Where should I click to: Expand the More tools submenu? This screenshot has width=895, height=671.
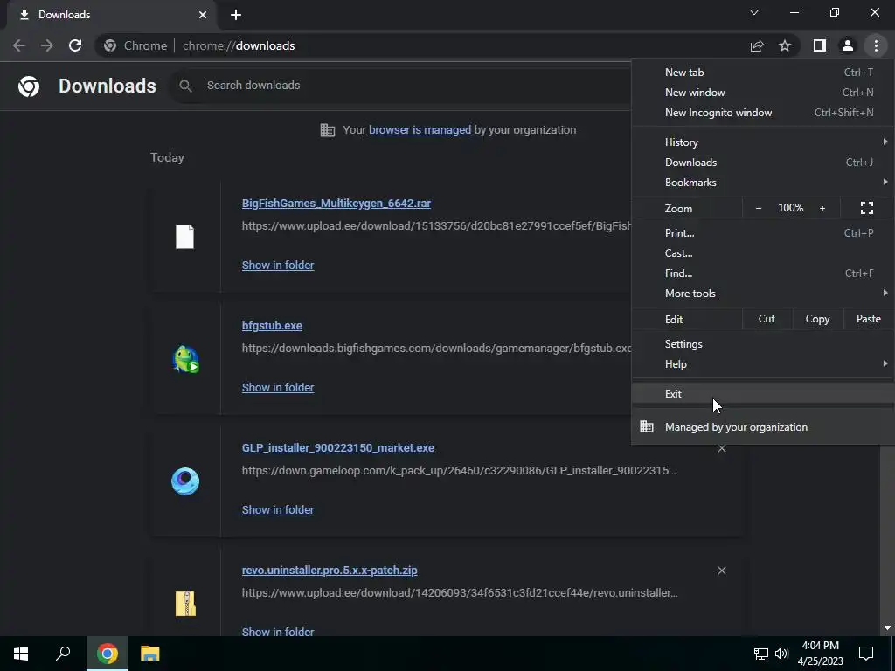point(762,294)
